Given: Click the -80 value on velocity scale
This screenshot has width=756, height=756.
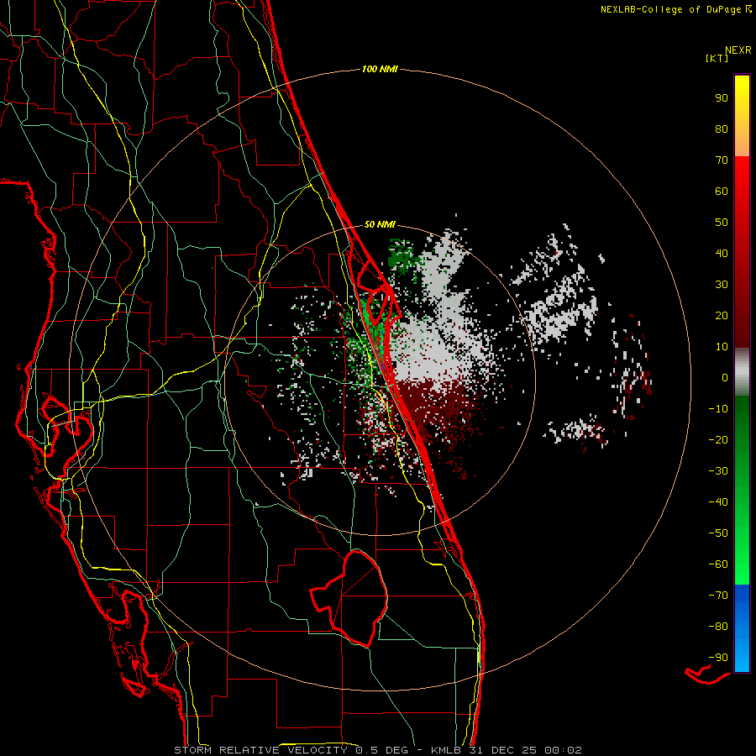Looking at the screenshot, I should (718, 627).
